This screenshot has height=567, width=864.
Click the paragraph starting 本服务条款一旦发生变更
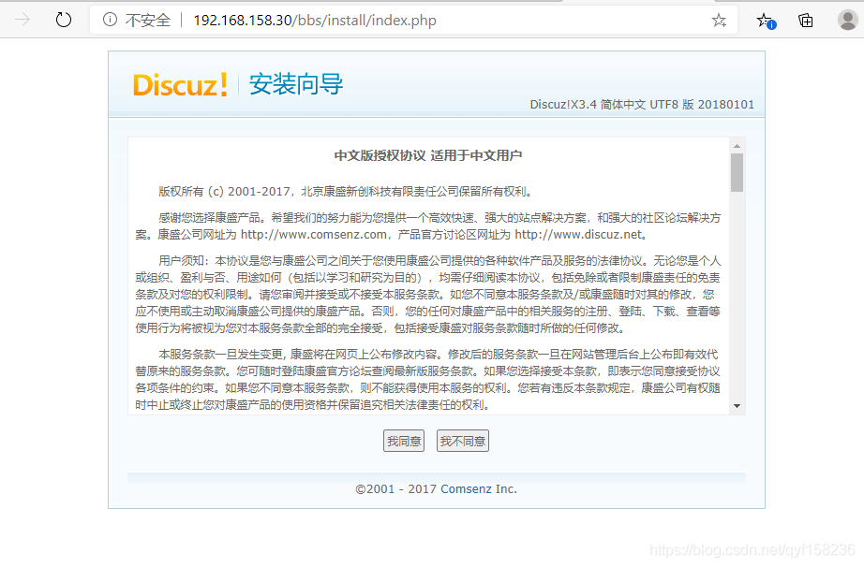point(428,380)
